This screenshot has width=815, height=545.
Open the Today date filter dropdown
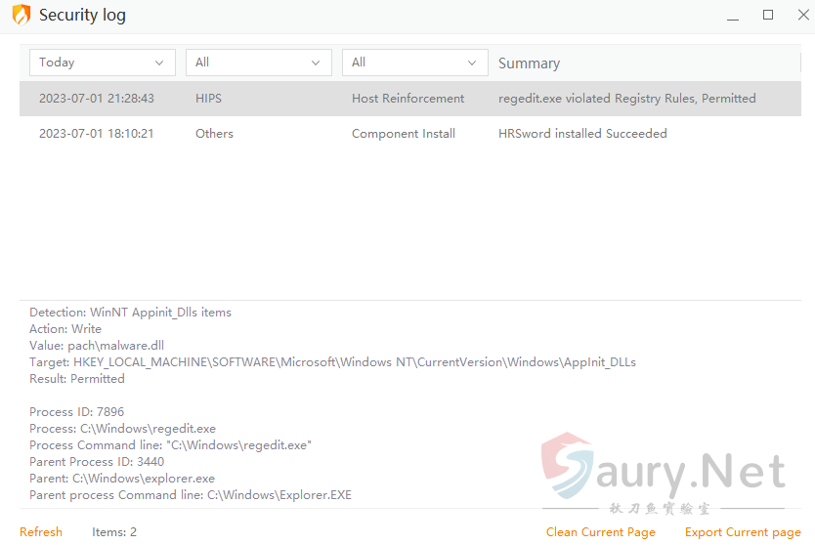tap(103, 63)
